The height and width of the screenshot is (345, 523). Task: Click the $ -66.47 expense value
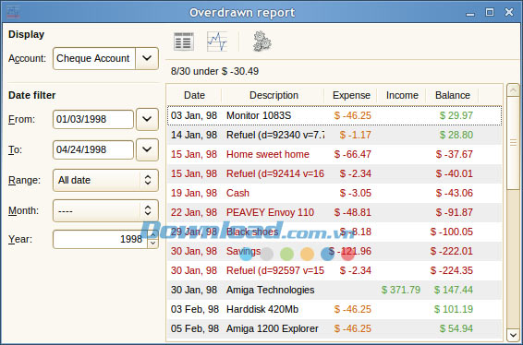[353, 154]
